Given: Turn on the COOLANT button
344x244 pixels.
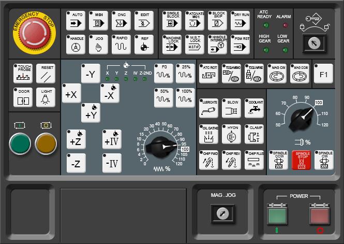Looking at the screenshot, I should [255, 108].
